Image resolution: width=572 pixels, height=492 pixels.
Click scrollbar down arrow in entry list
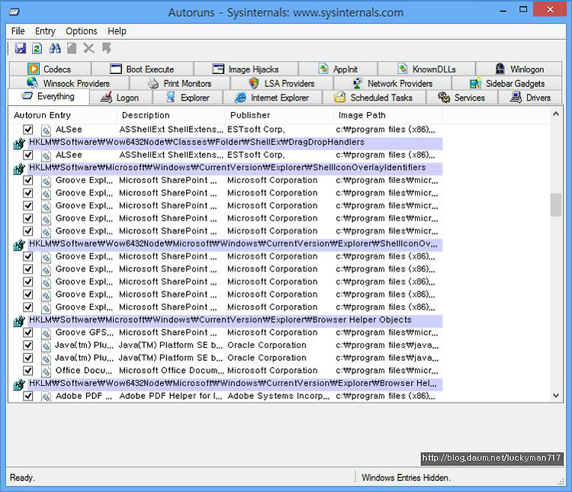pos(555,395)
